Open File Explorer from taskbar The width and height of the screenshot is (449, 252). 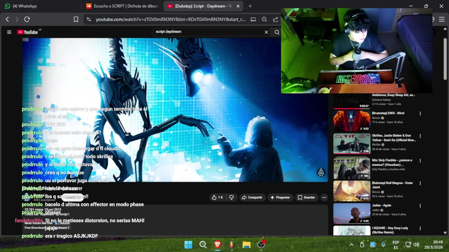tap(247, 245)
